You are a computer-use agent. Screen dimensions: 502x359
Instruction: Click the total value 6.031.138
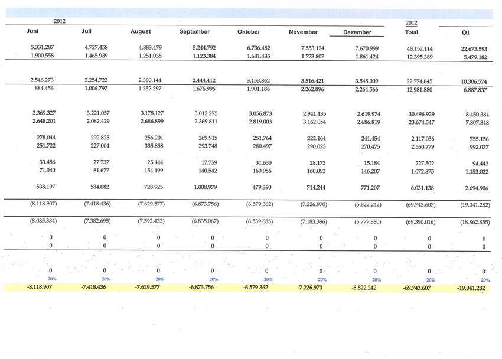coord(423,188)
